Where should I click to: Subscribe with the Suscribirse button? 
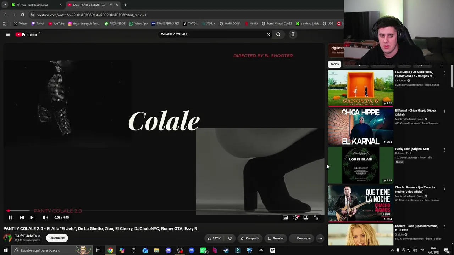click(x=57, y=238)
